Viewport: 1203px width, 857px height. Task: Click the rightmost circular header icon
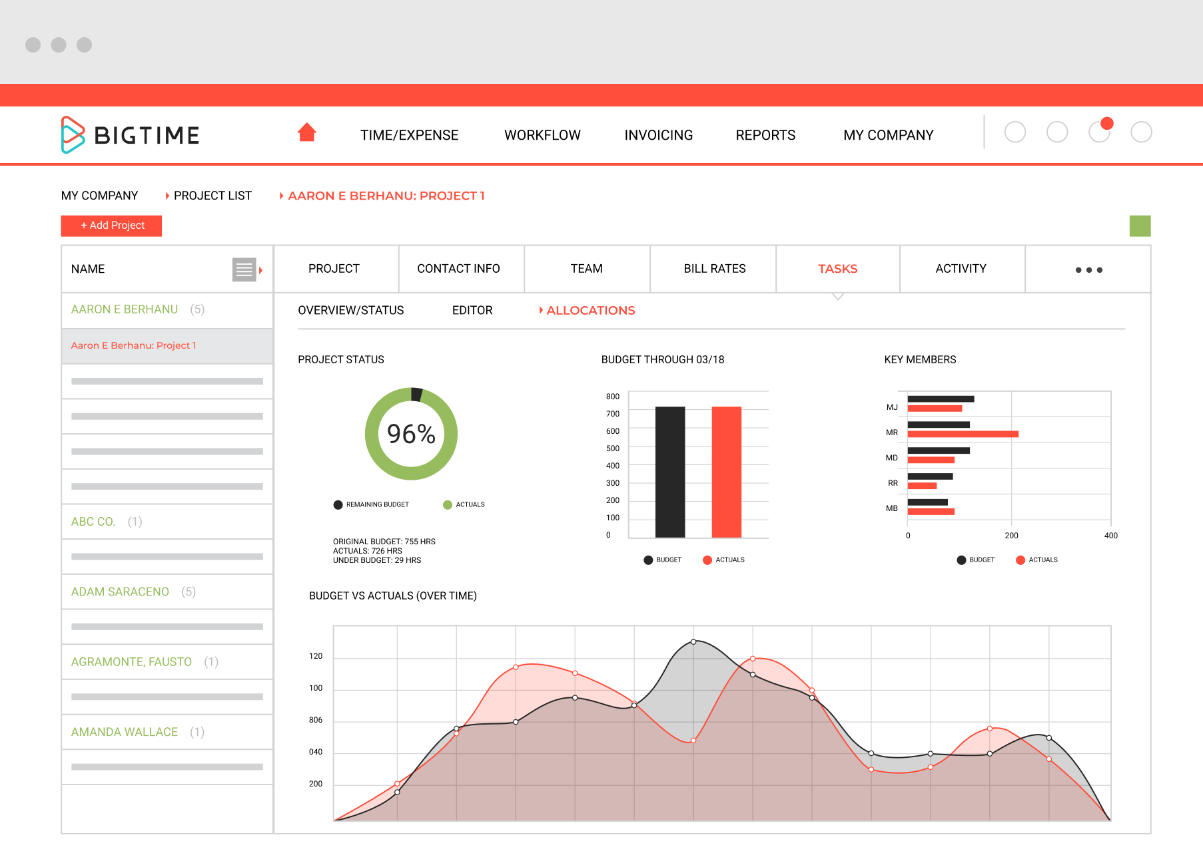coord(1142,132)
